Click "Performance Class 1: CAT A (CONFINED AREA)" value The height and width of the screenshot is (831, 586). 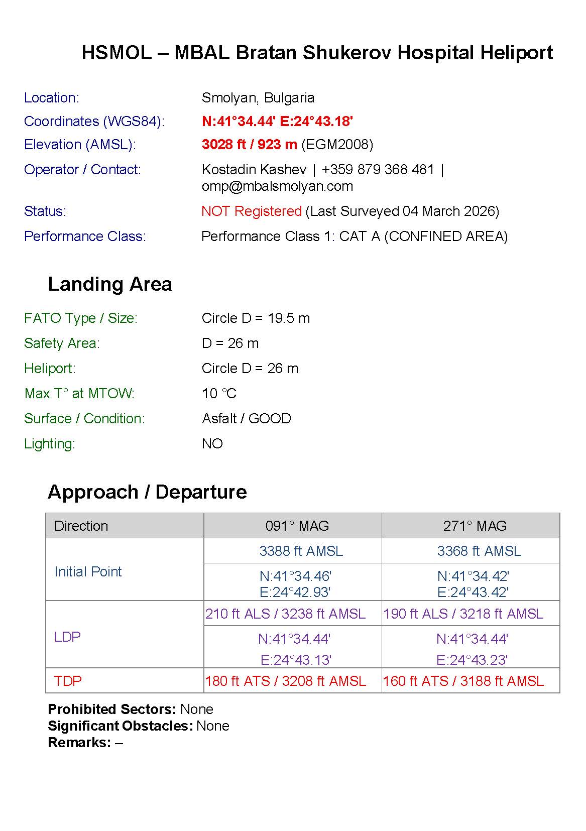[355, 236]
